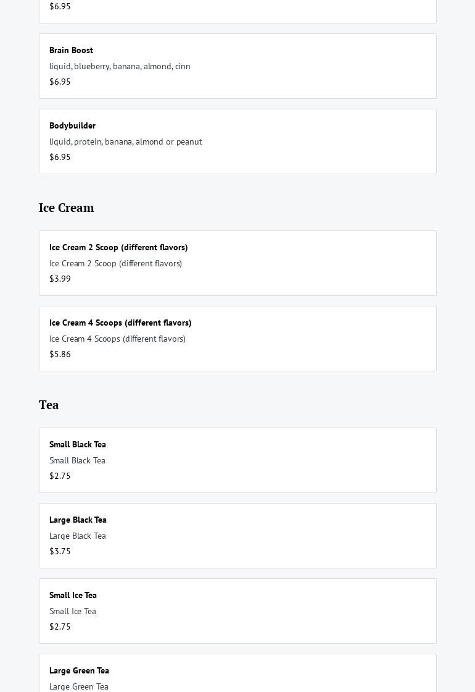Click the $3.99 ice cream price

[x=60, y=279]
